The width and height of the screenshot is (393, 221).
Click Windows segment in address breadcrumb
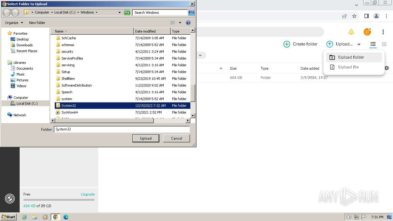pos(87,12)
